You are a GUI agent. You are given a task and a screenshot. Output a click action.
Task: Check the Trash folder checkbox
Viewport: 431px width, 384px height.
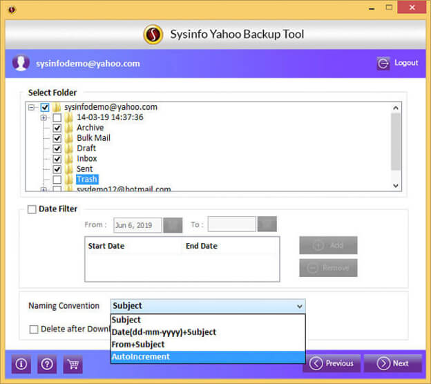point(57,180)
